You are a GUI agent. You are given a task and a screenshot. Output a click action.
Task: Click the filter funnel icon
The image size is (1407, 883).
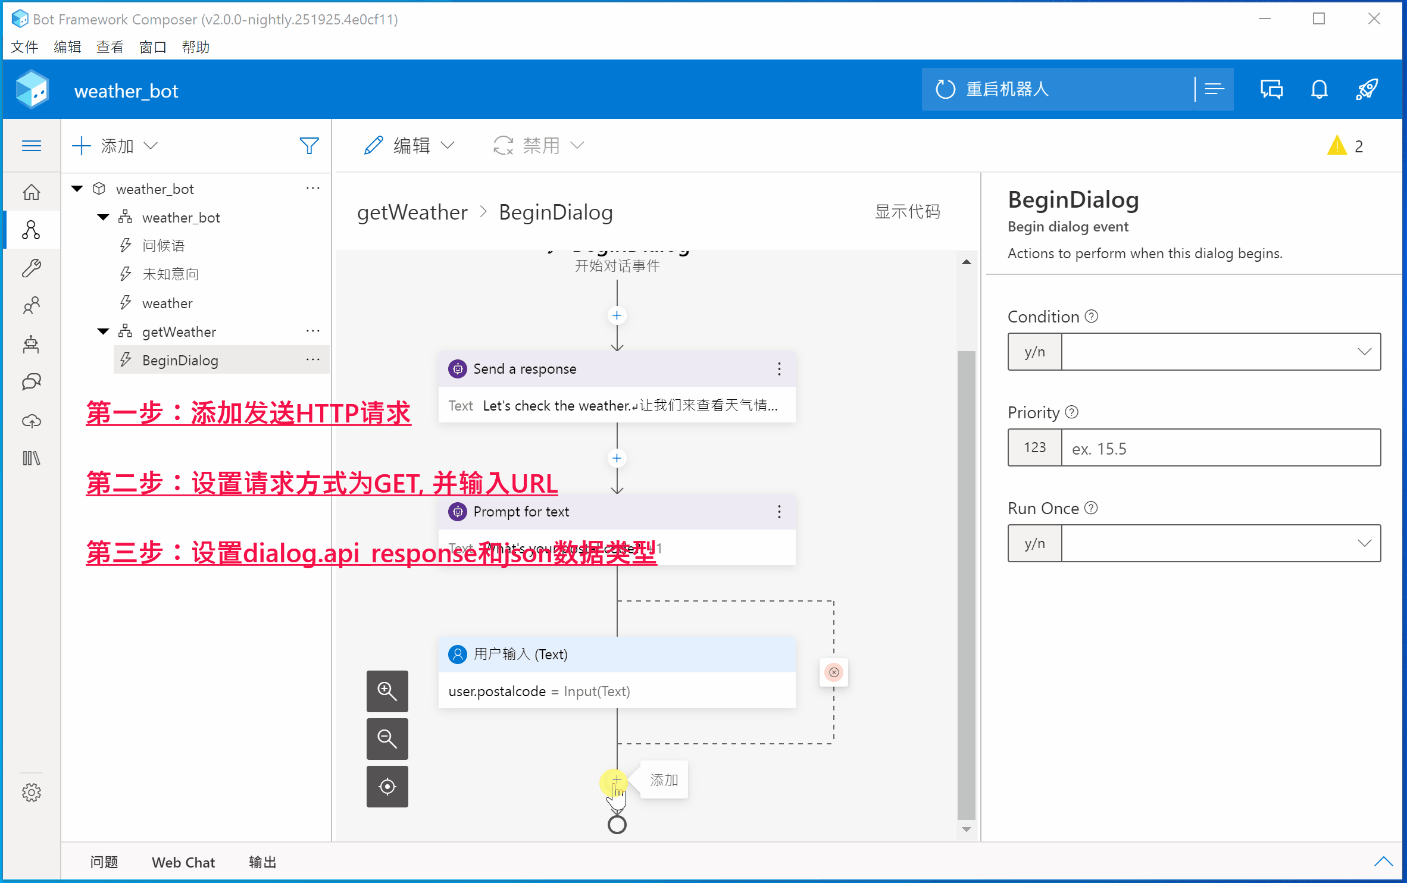[x=309, y=146]
